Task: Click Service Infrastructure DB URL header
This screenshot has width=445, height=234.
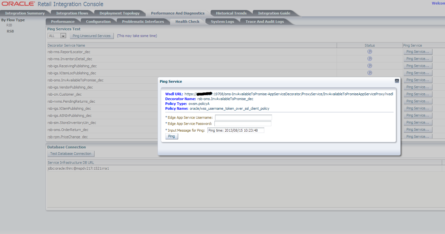Action: (x=71, y=163)
